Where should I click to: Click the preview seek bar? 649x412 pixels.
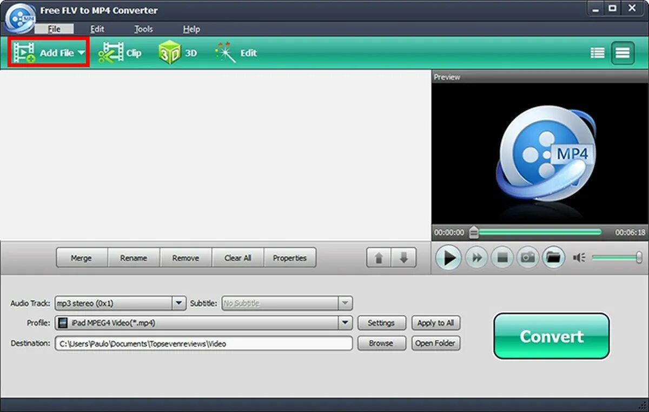pos(537,232)
